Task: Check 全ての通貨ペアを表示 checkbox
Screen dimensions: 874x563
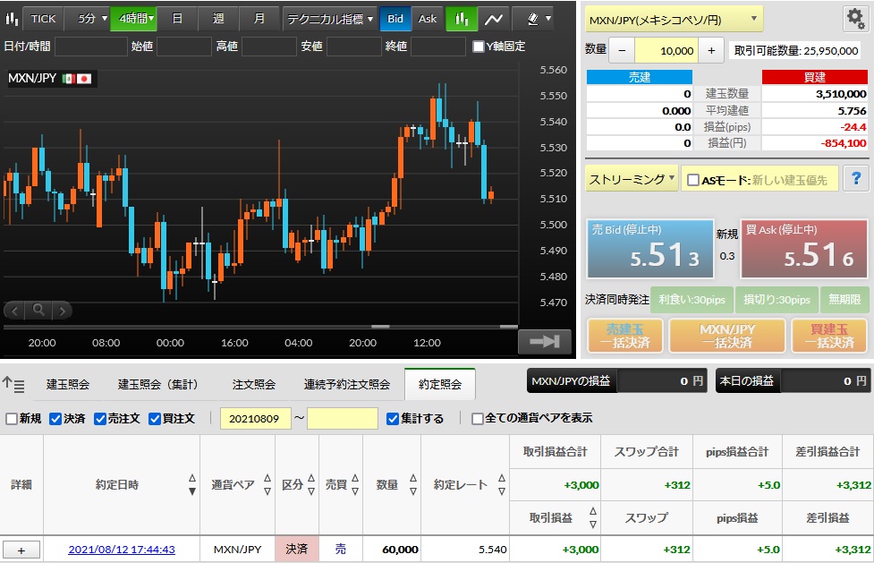Action: pos(477,419)
